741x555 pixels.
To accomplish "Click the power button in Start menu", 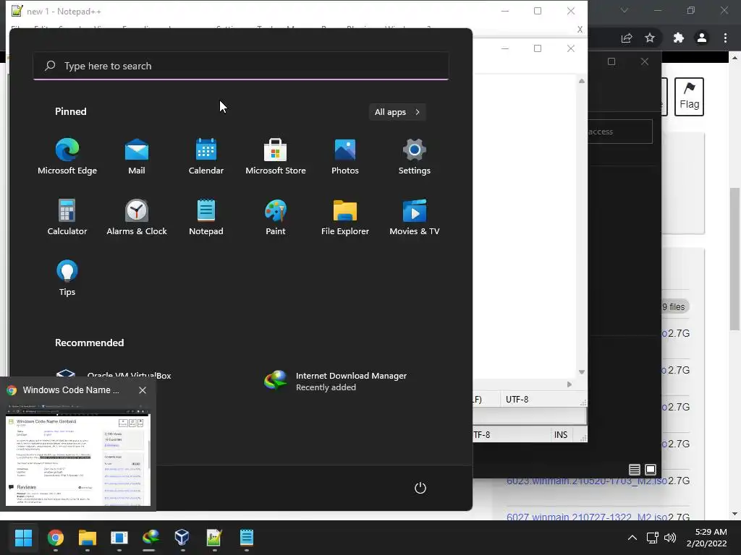I will [x=420, y=488].
